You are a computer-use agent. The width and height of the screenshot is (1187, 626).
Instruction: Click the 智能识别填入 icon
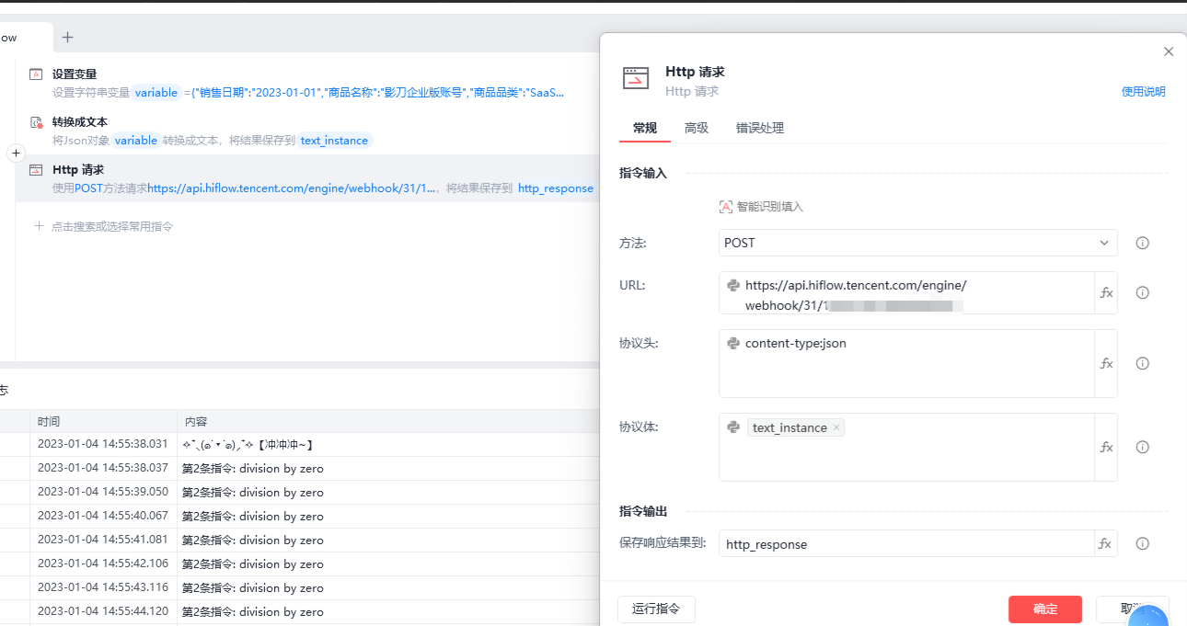pyautogui.click(x=726, y=207)
